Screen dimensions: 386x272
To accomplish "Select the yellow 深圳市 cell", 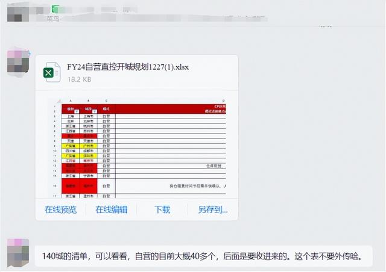I will tap(89, 156).
